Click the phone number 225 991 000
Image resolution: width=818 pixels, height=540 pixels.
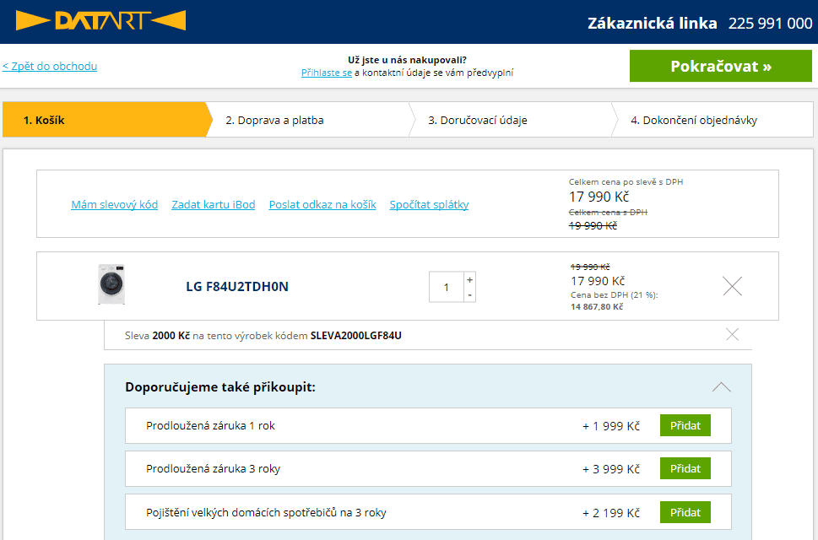(770, 24)
